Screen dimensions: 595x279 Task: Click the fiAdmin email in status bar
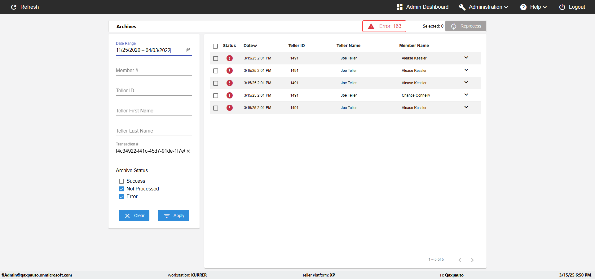tap(37, 275)
